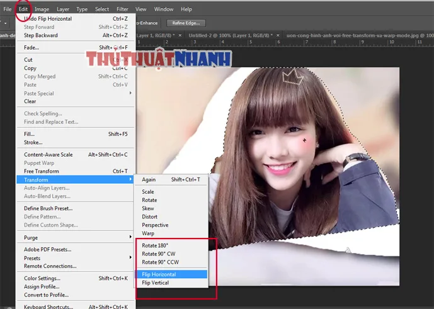Open the Window menu
This screenshot has width=434, height=309.
click(x=164, y=9)
